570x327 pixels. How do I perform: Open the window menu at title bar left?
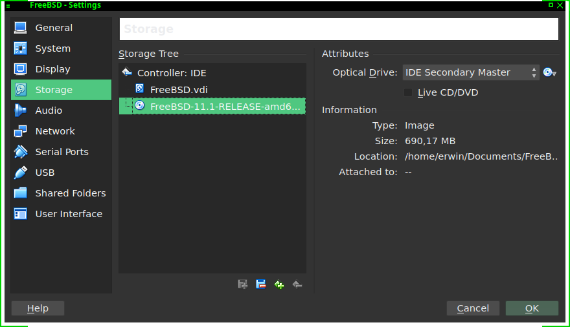point(8,6)
